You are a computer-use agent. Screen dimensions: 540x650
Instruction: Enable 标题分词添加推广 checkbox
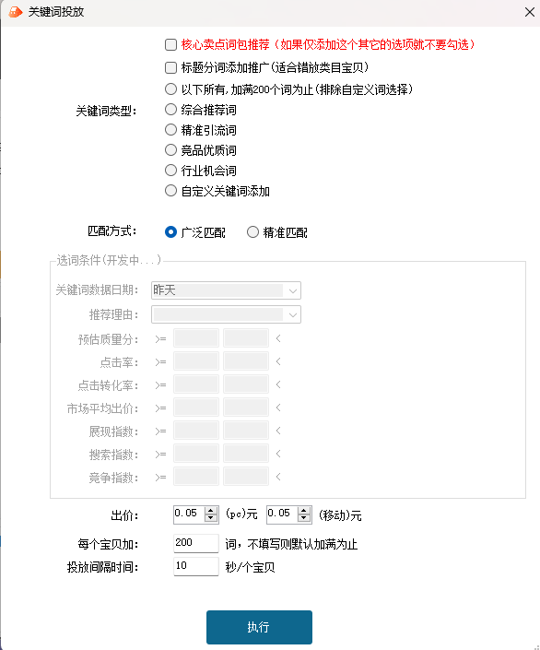(170, 67)
